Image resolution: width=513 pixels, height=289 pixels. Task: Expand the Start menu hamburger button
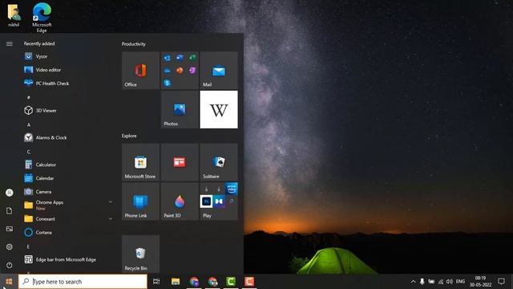(9, 43)
